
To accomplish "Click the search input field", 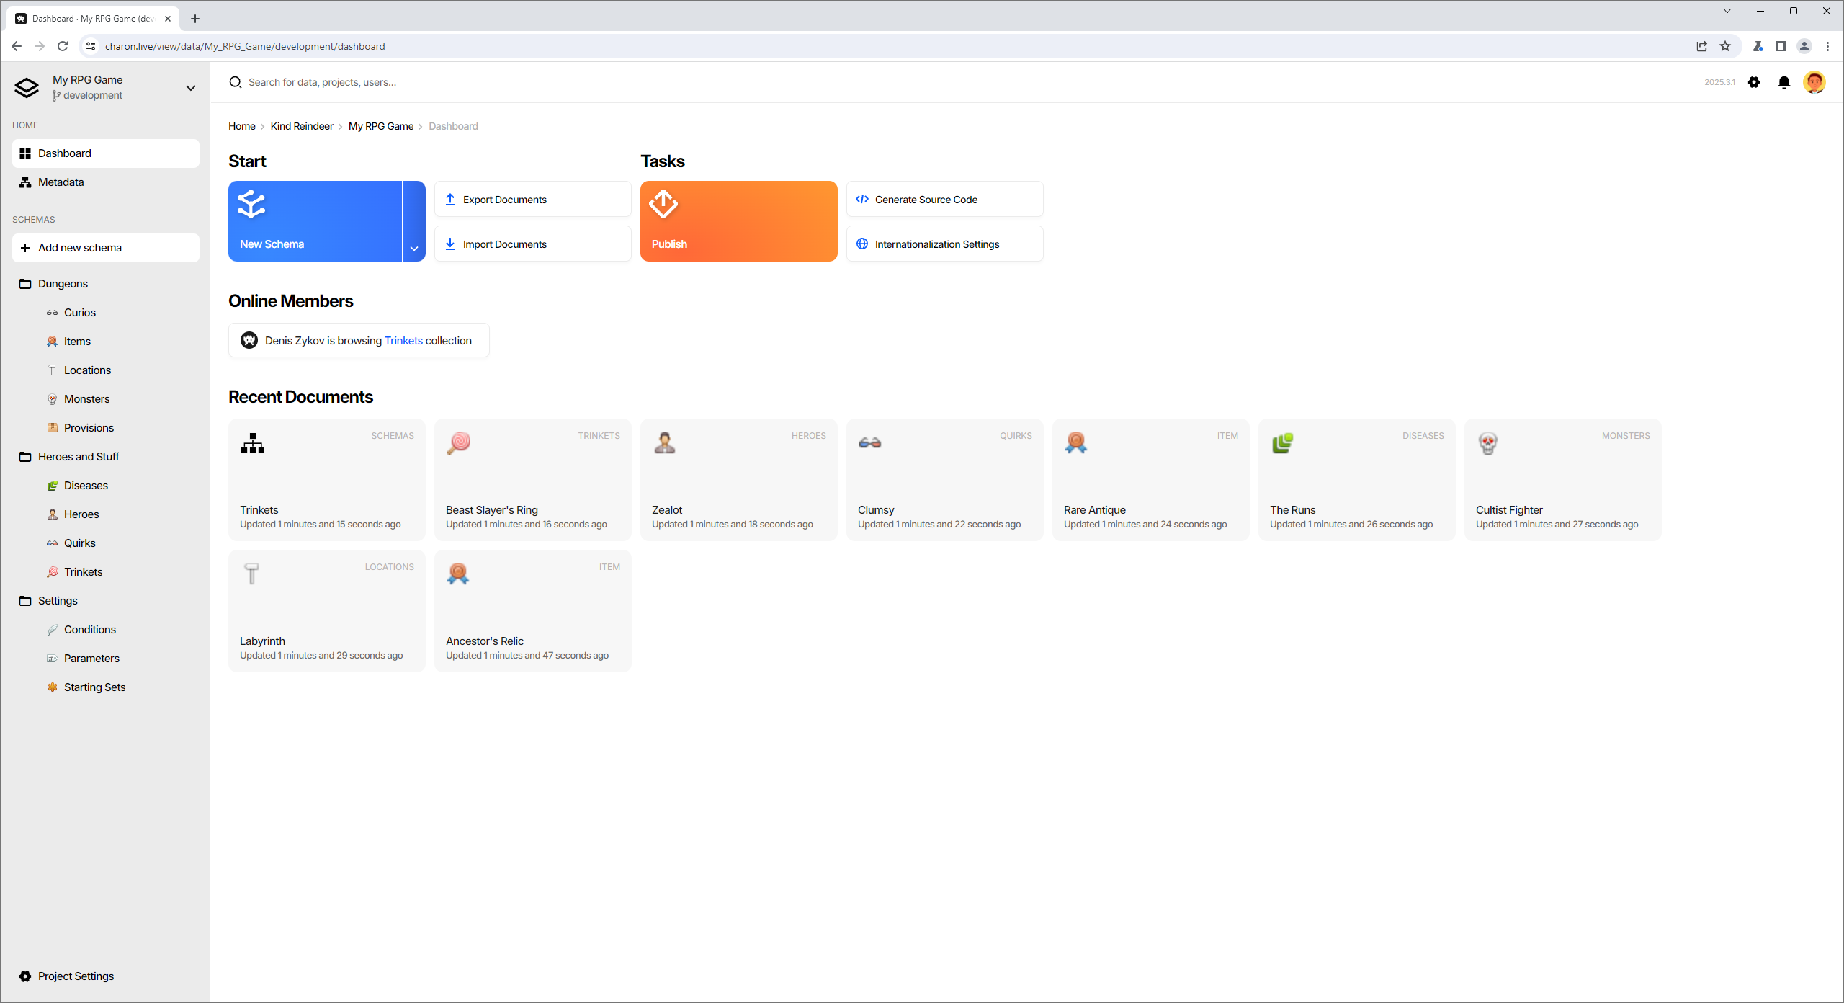I will 576,82.
